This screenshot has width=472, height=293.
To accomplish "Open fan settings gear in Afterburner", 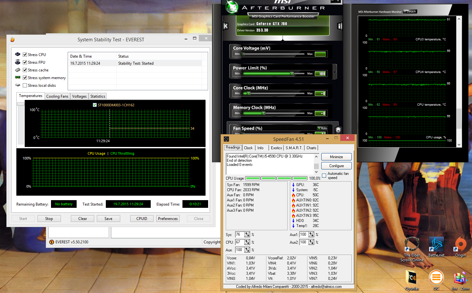I will (x=338, y=130).
